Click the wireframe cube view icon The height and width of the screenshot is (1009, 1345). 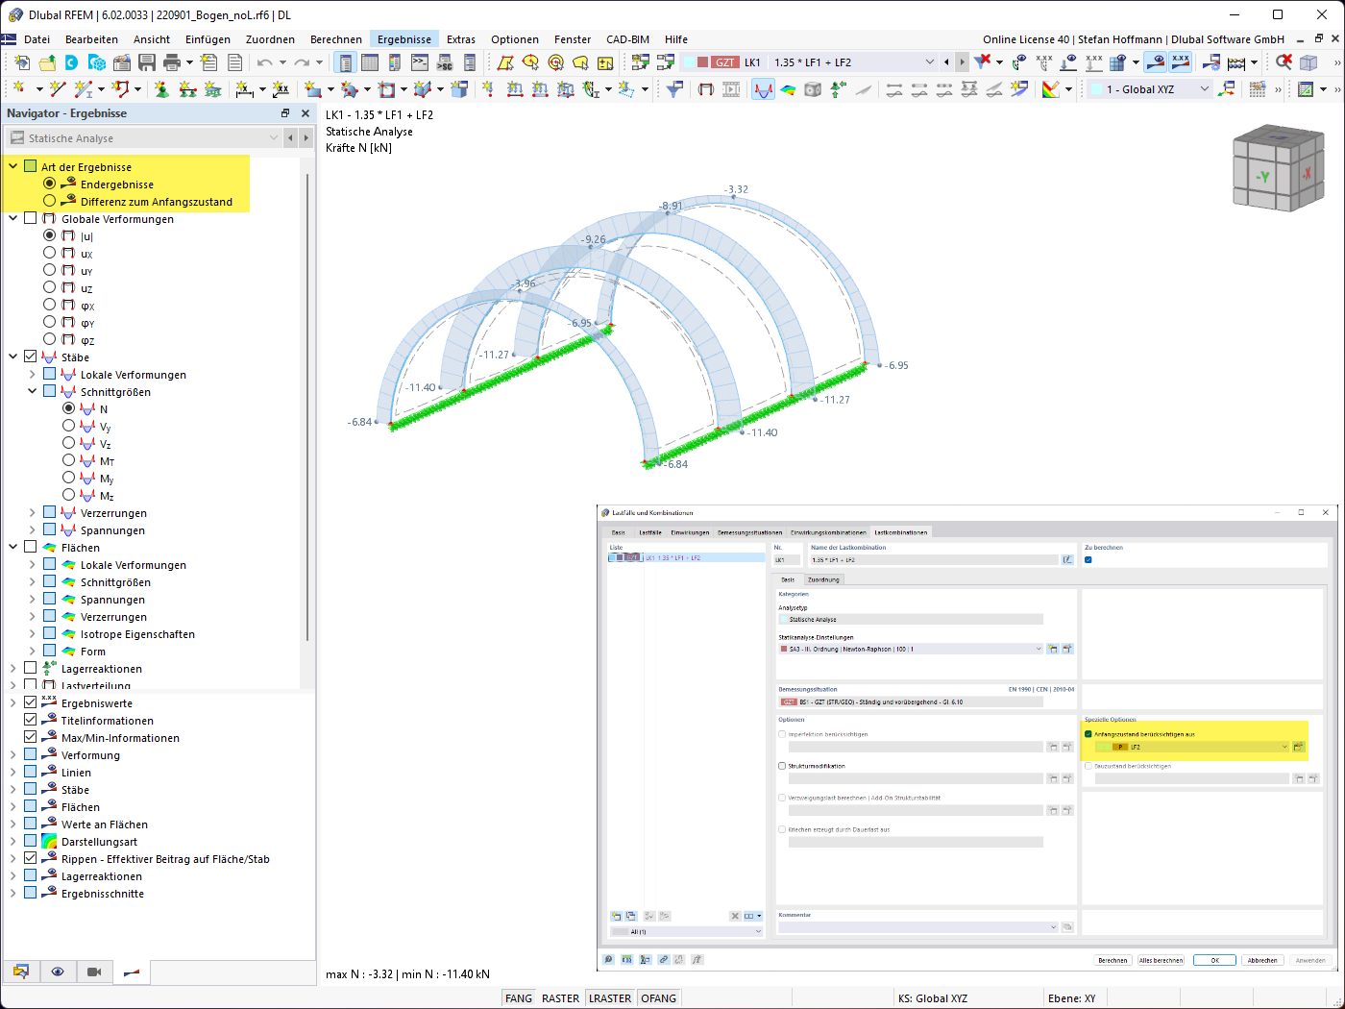click(1308, 62)
